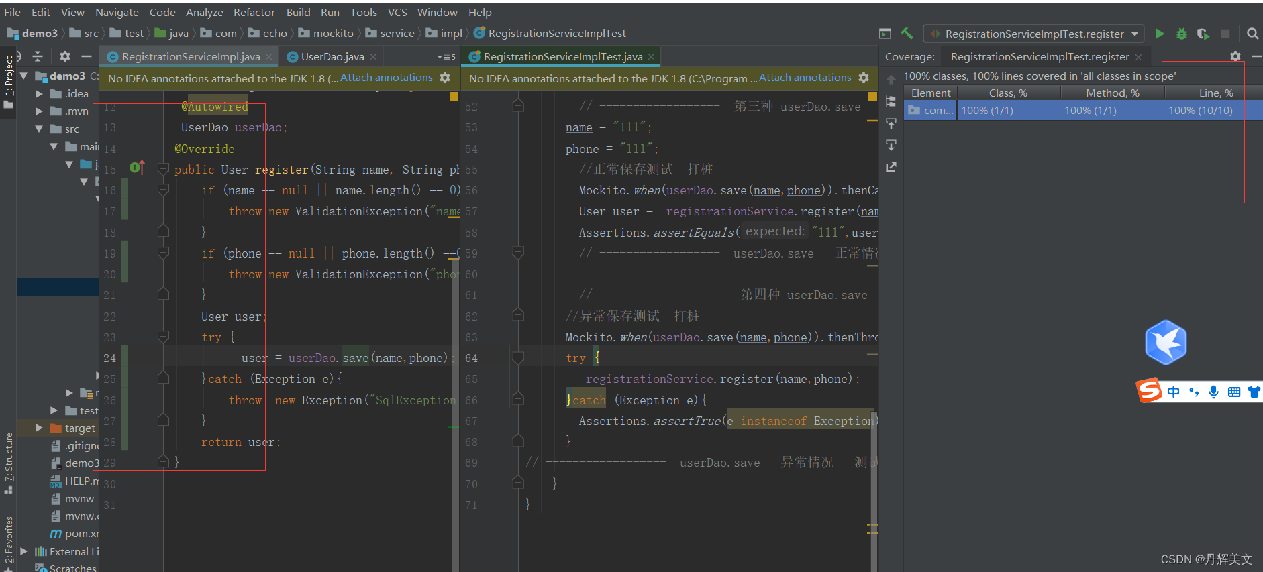Switch to the UserDao.java tab
This screenshot has height=572, width=1263.
click(x=332, y=57)
